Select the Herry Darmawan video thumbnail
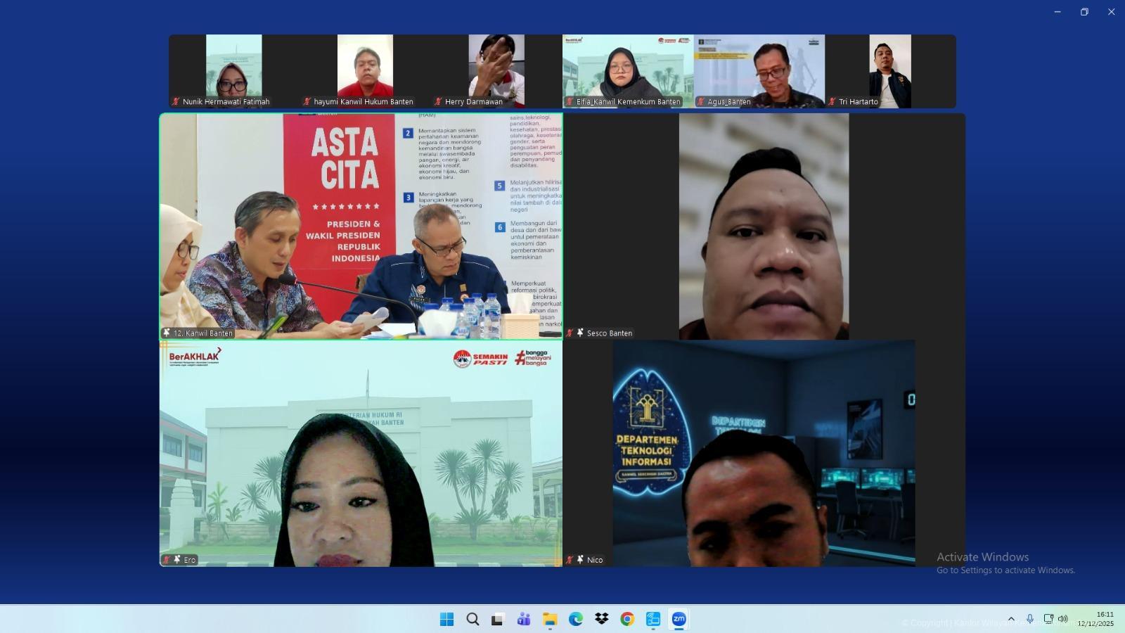The height and width of the screenshot is (633, 1125). pos(496,70)
